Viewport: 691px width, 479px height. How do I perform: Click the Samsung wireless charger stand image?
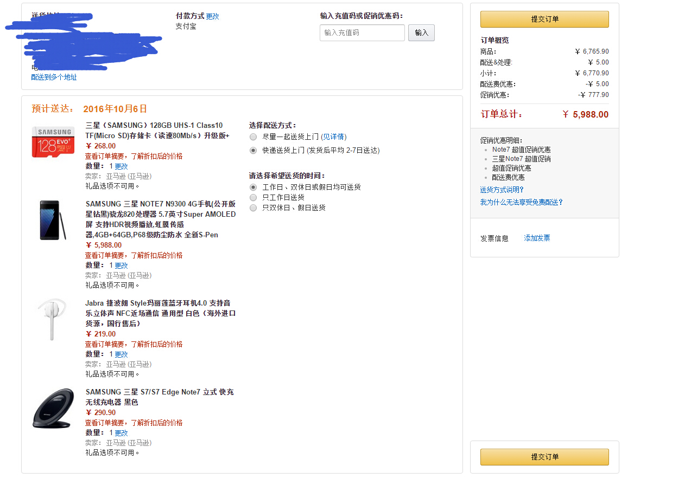point(53,409)
